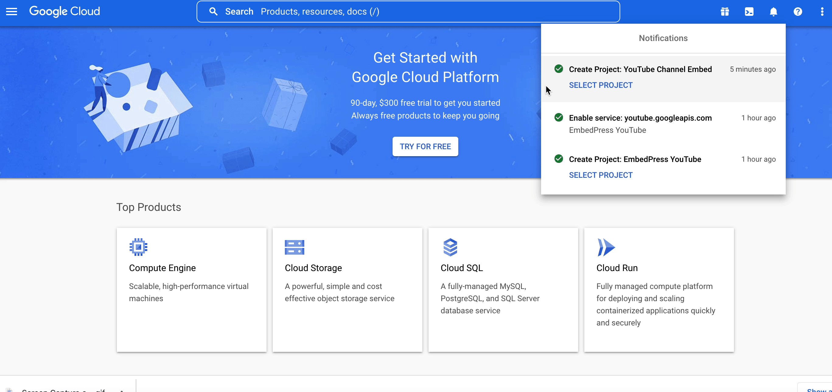The width and height of the screenshot is (832, 392).
Task: Open the help question mark icon
Action: point(798,12)
